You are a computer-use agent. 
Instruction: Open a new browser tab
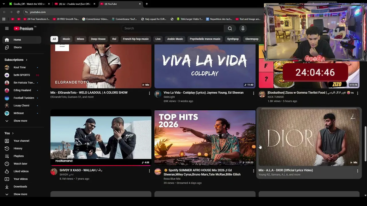147,4
